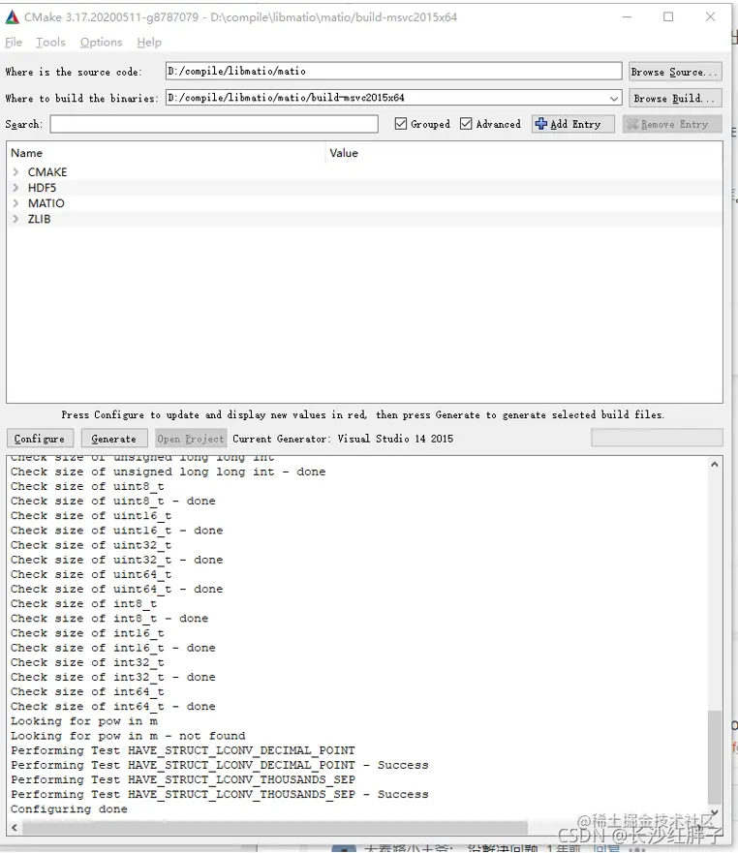
Task: Expand the ZLIB group
Action: [x=15, y=219]
